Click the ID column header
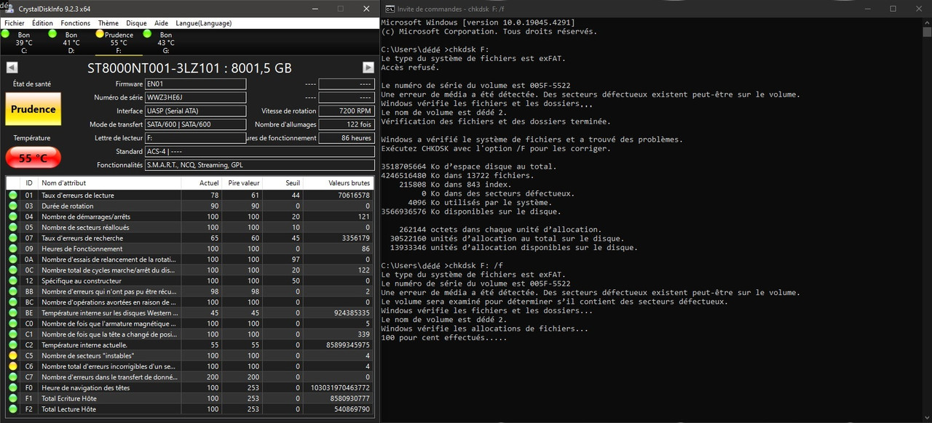Image resolution: width=932 pixels, height=423 pixels. pos(29,182)
